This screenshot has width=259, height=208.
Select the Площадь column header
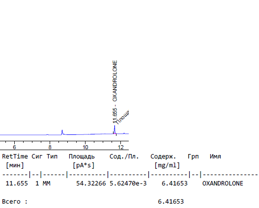pos(82,156)
